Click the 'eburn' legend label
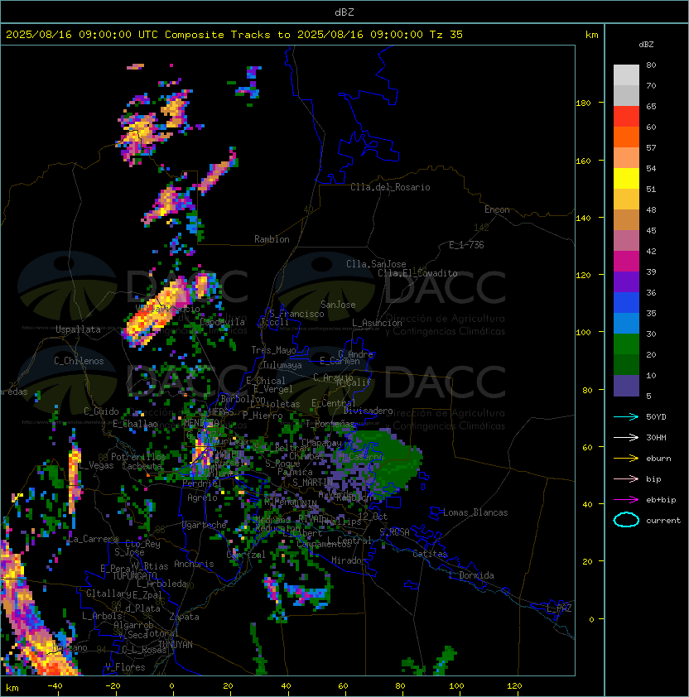This screenshot has height=697, width=689. point(658,459)
